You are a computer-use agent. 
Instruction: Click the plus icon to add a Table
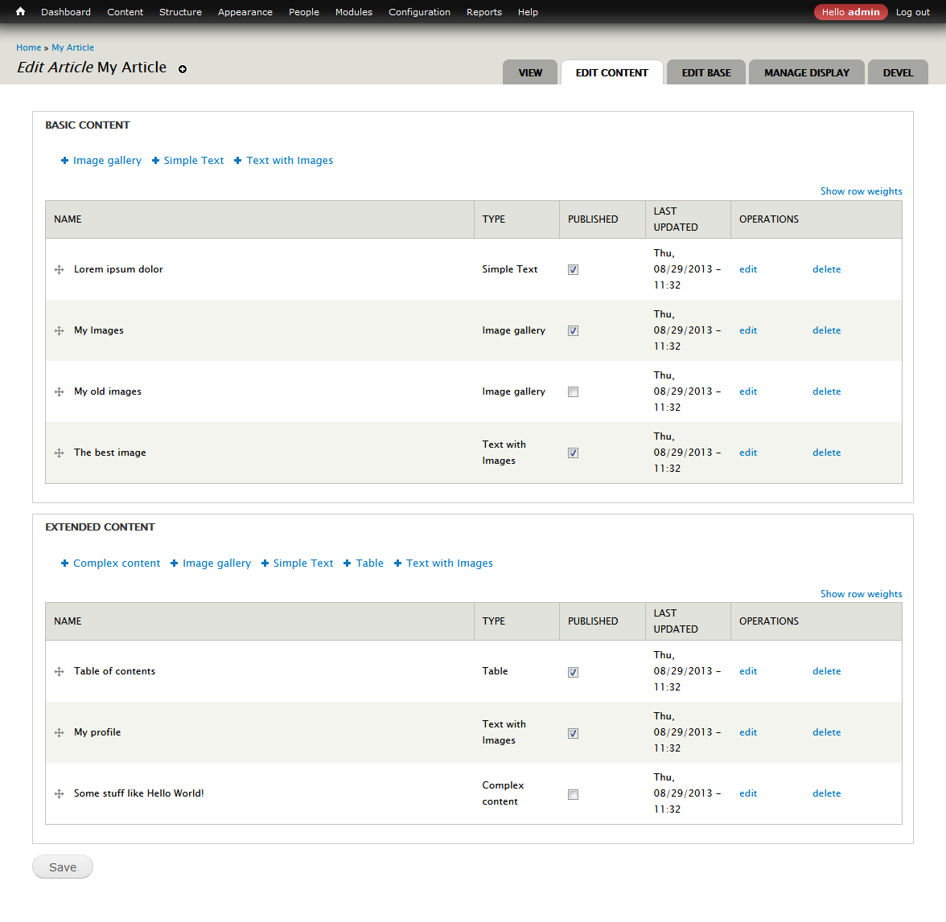(x=351, y=563)
